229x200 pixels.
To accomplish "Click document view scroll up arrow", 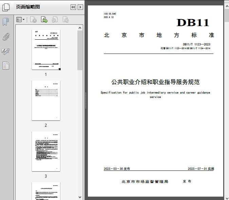I will 227,6.
